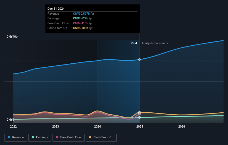The height and width of the screenshot is (145, 228).
Task: Click the teal Earnings data point marker
Action: tap(139, 118)
